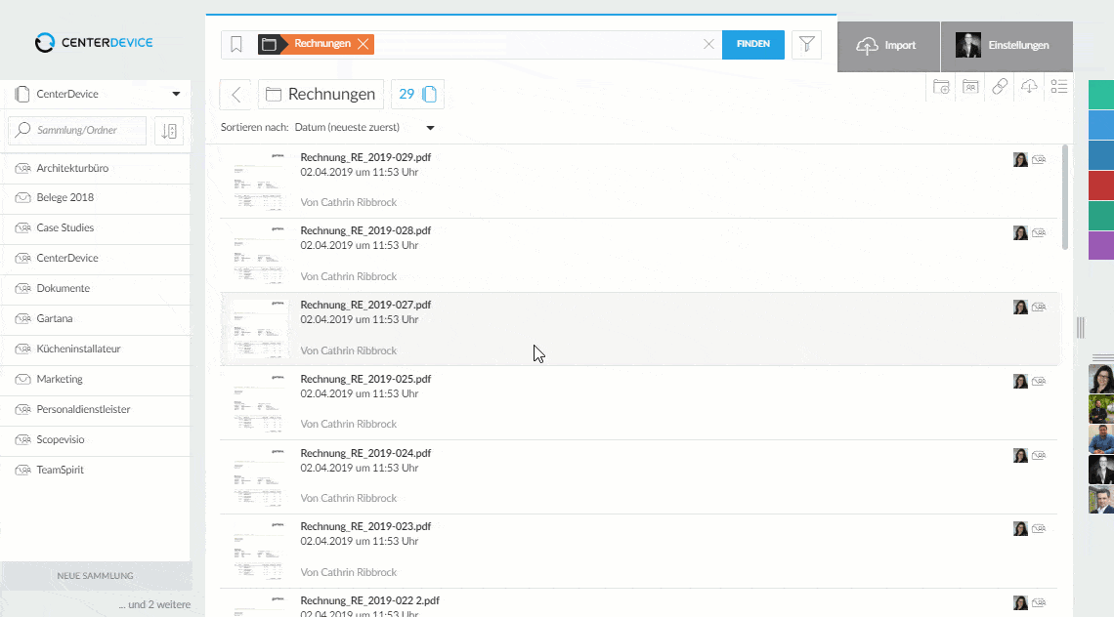This screenshot has width=1114, height=617.
Task: Select the Gartana collection
Action: tap(55, 318)
